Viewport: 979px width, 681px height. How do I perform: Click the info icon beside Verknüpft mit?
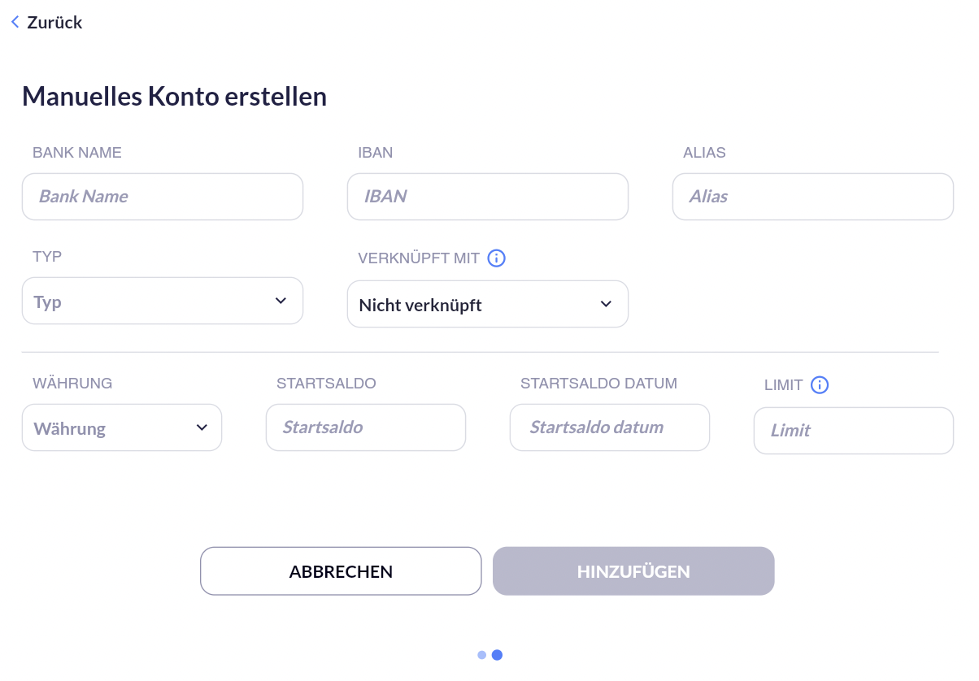pyautogui.click(x=496, y=258)
